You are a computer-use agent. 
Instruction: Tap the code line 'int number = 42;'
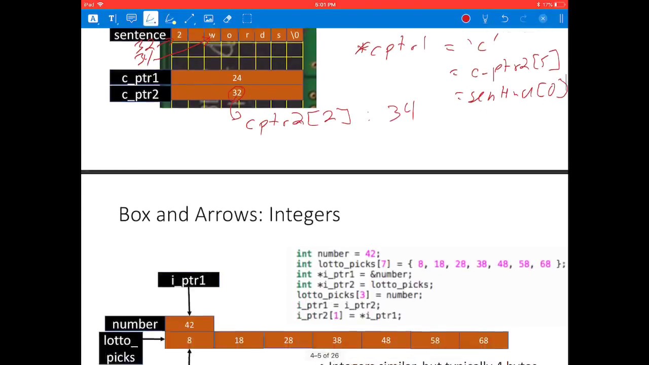click(x=338, y=253)
